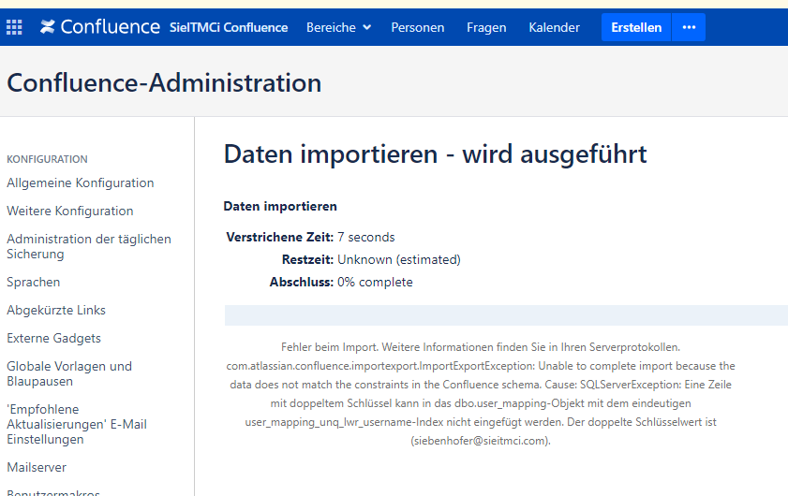Open Globale Vorlagen und Blaupausen

[x=69, y=374]
